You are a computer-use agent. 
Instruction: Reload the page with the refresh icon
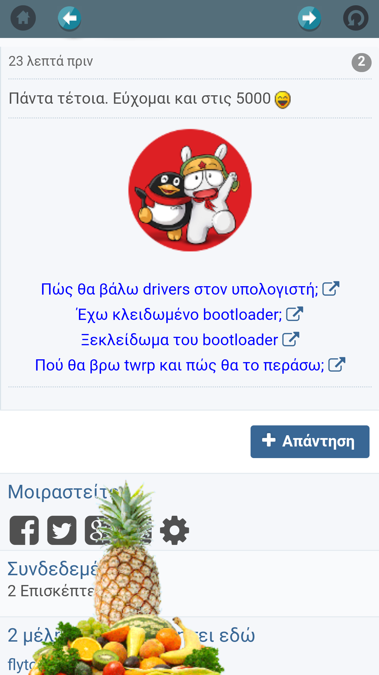pos(355,18)
